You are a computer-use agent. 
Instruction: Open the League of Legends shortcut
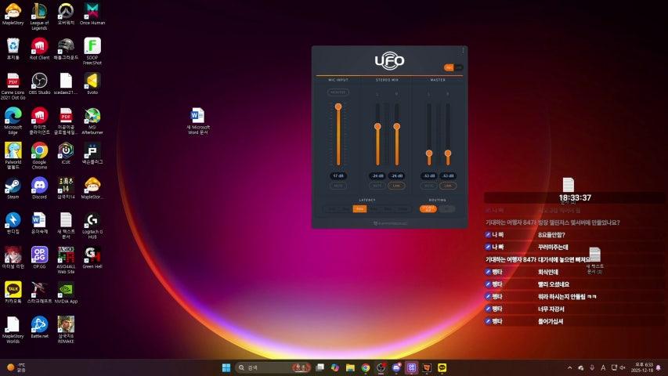[x=39, y=11]
